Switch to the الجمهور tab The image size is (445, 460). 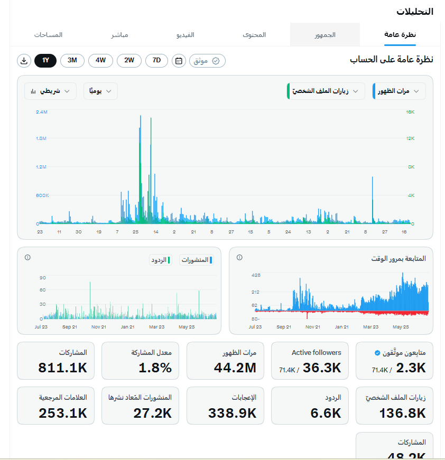(x=325, y=35)
